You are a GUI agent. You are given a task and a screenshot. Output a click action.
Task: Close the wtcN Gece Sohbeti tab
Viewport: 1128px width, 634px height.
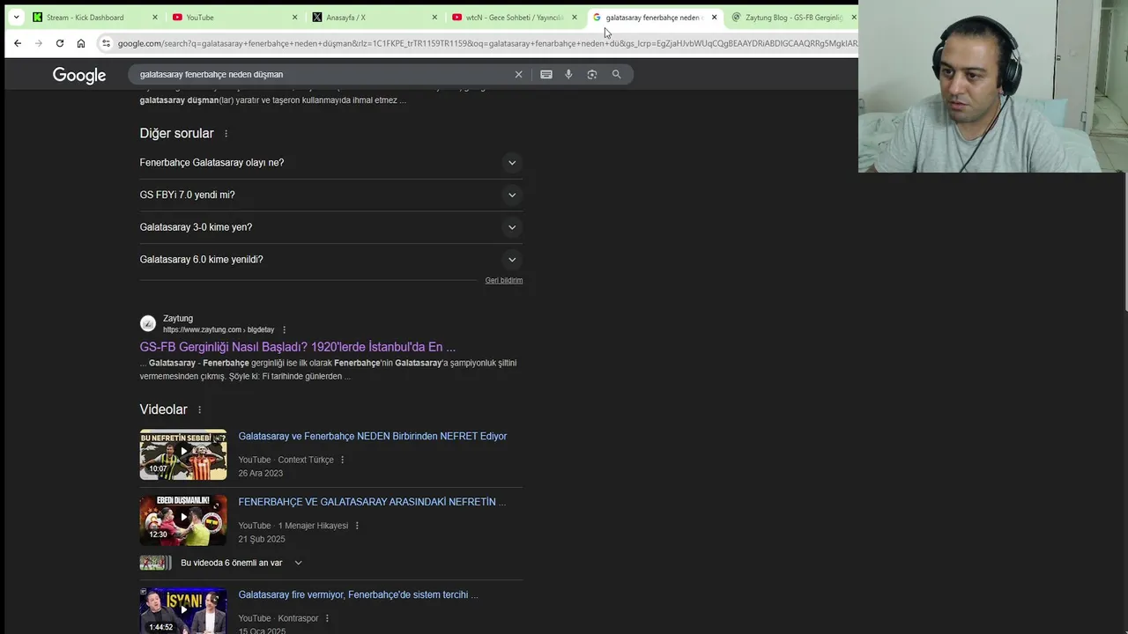pos(575,17)
